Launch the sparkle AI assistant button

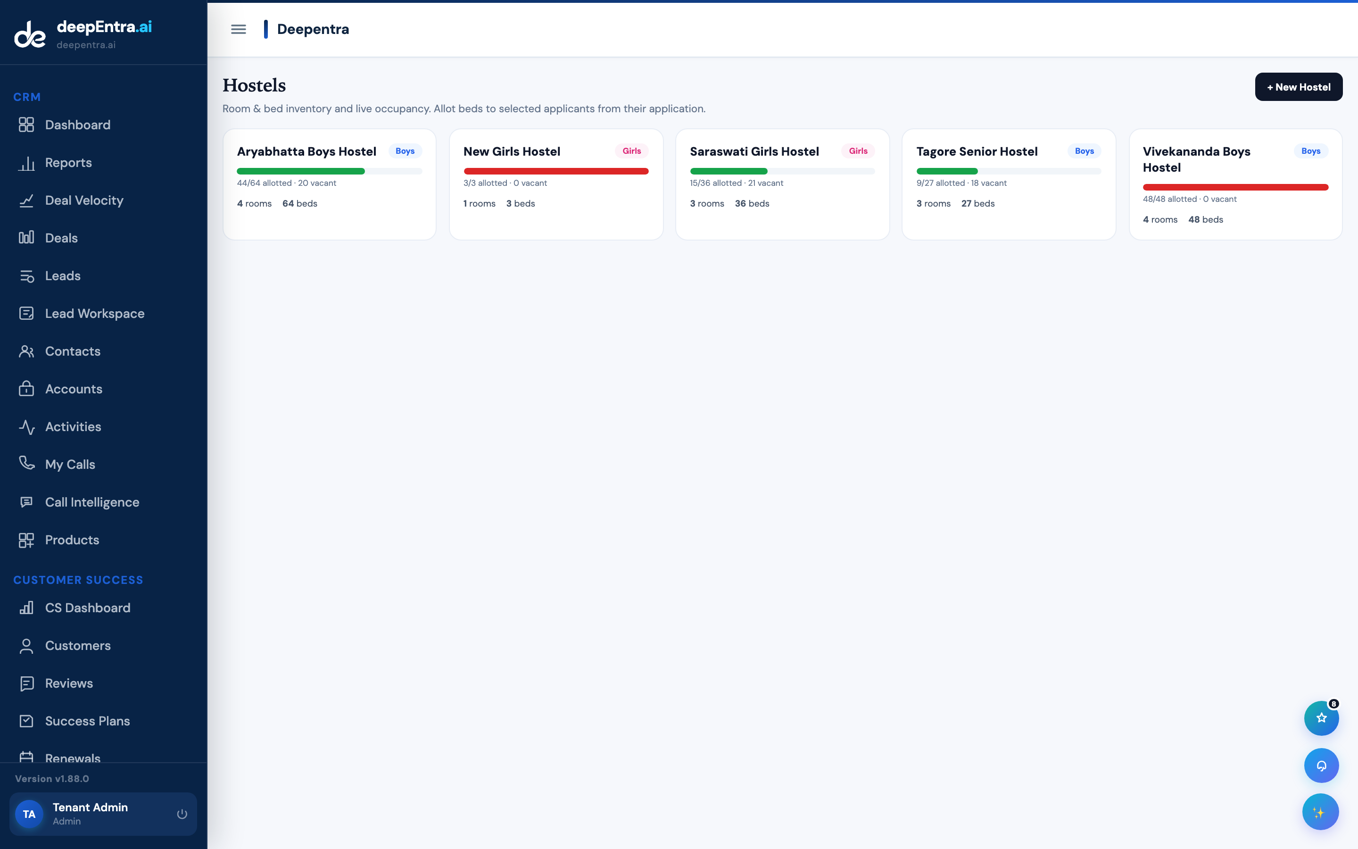pos(1320,811)
